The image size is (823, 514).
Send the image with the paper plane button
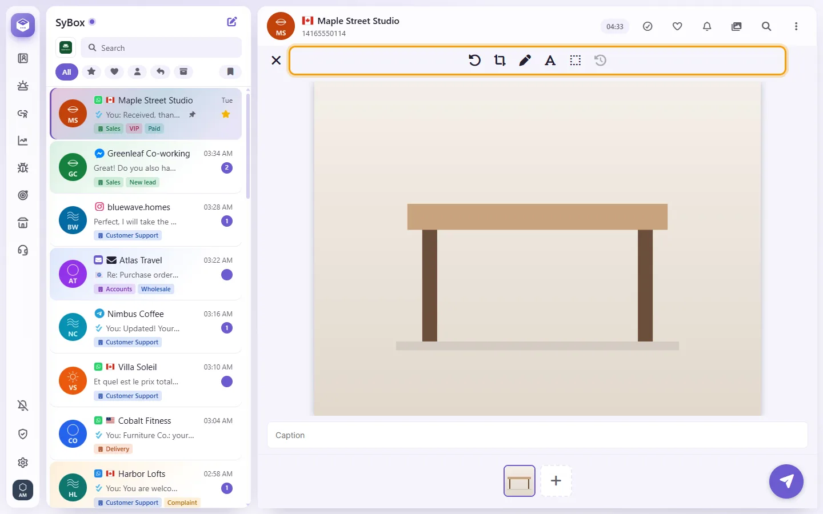[x=786, y=481]
